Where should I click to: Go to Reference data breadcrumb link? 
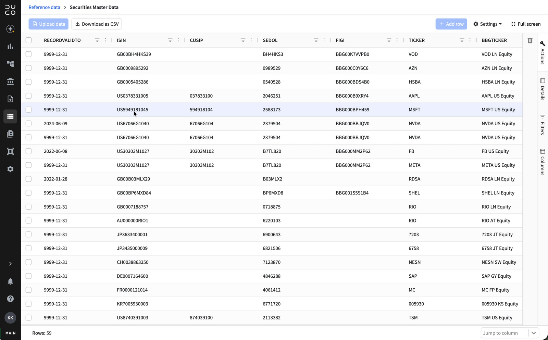[x=44, y=7]
